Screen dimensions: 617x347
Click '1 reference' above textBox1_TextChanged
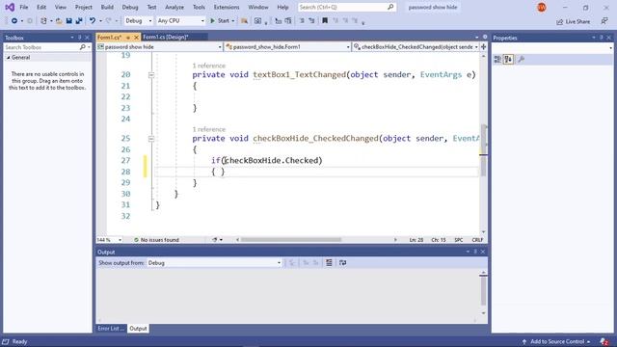(x=208, y=66)
